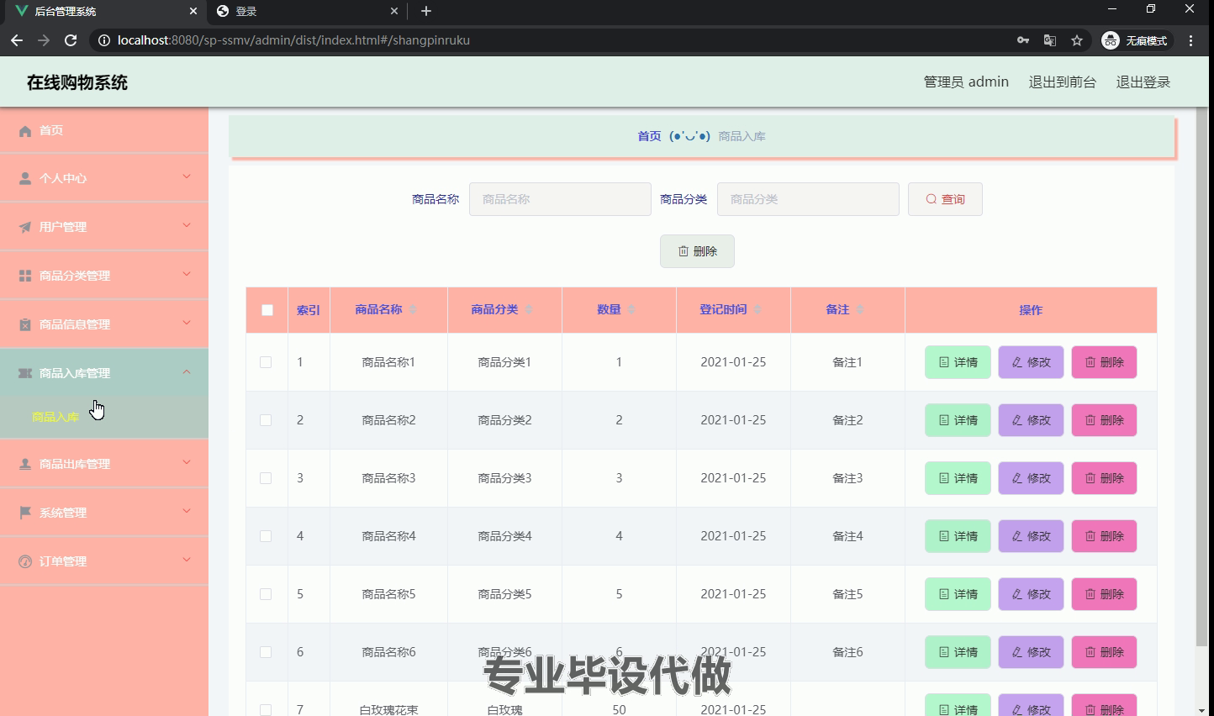Check the checkbox for row 商品名称5
The image size is (1214, 716).
click(266, 594)
